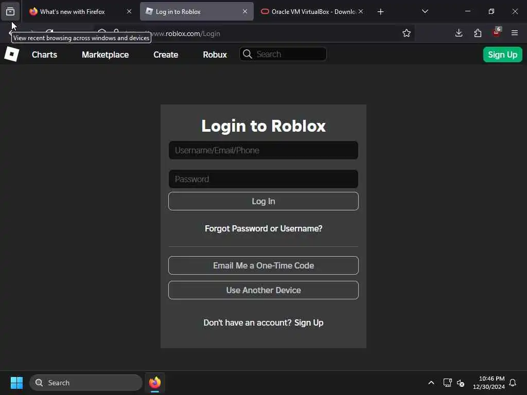
Task: Click the Password field
Action: pos(263,179)
